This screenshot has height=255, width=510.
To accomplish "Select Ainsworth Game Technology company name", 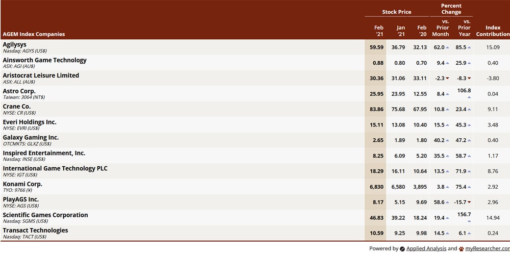I will point(44,60).
